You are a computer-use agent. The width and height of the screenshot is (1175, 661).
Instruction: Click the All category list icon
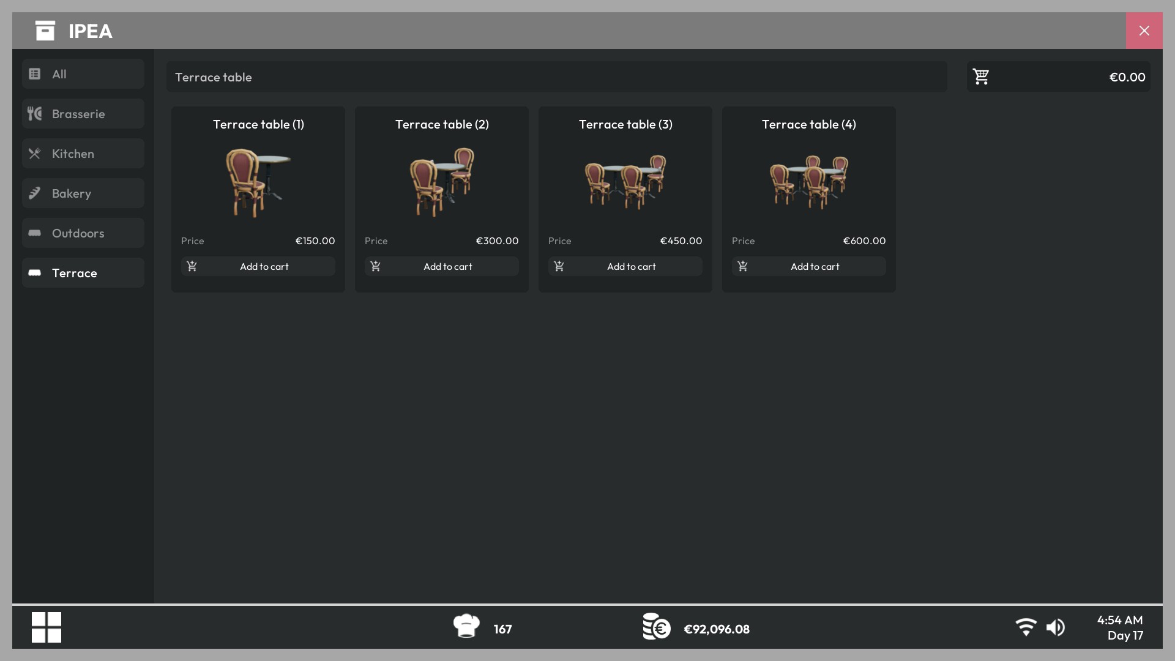[35, 74]
